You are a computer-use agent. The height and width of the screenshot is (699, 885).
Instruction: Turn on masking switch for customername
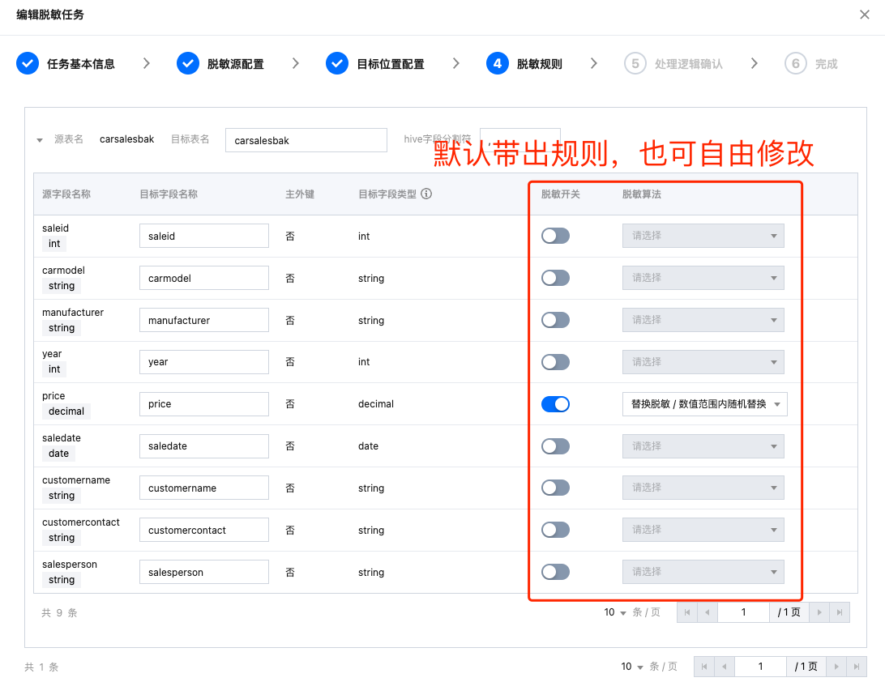(x=555, y=488)
